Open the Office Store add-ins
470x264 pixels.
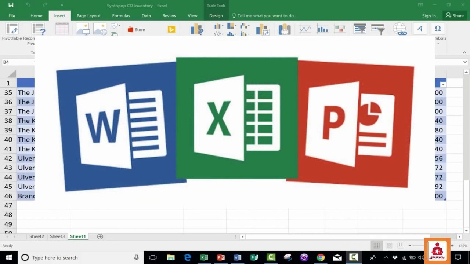(x=136, y=30)
